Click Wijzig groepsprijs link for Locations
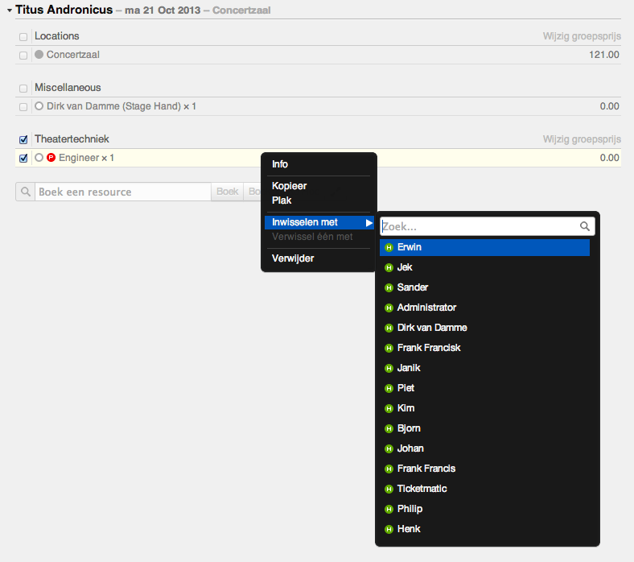The image size is (634, 562). click(x=582, y=36)
